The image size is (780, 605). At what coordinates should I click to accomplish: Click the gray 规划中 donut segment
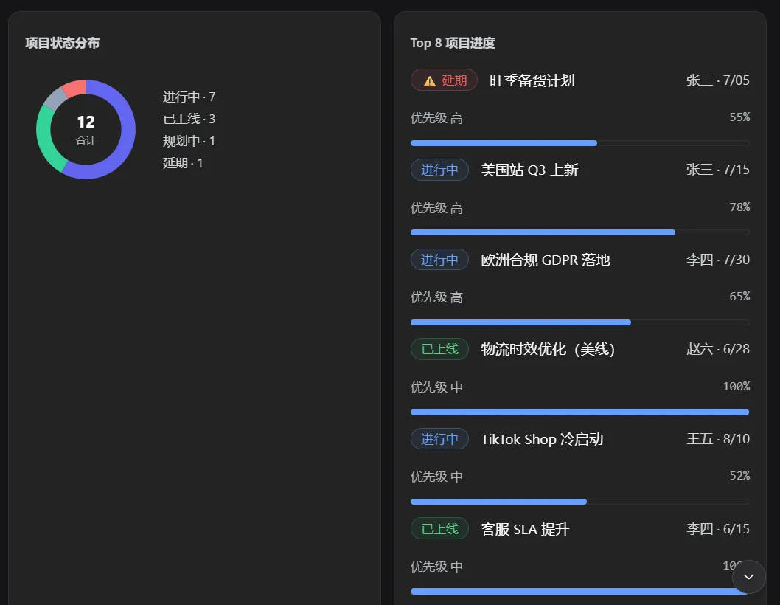coord(55,99)
